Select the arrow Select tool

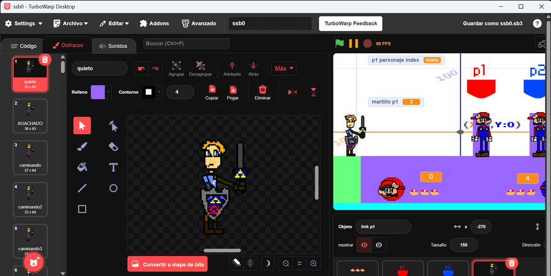[x=82, y=125]
